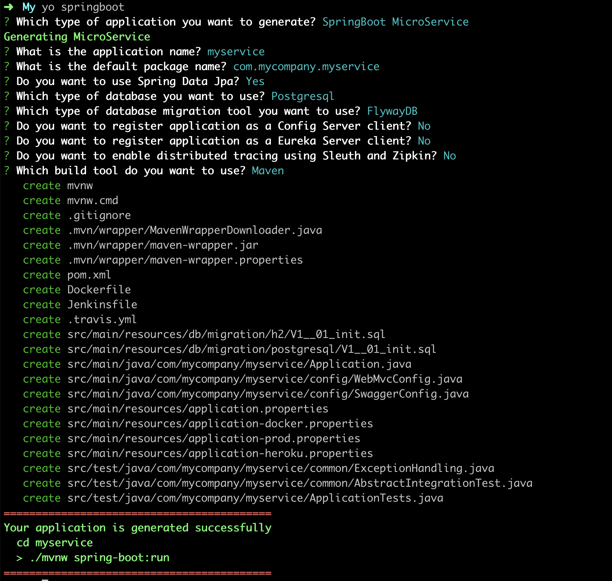
Task: Select the 'application-prod.properties' path
Action: [x=214, y=439]
